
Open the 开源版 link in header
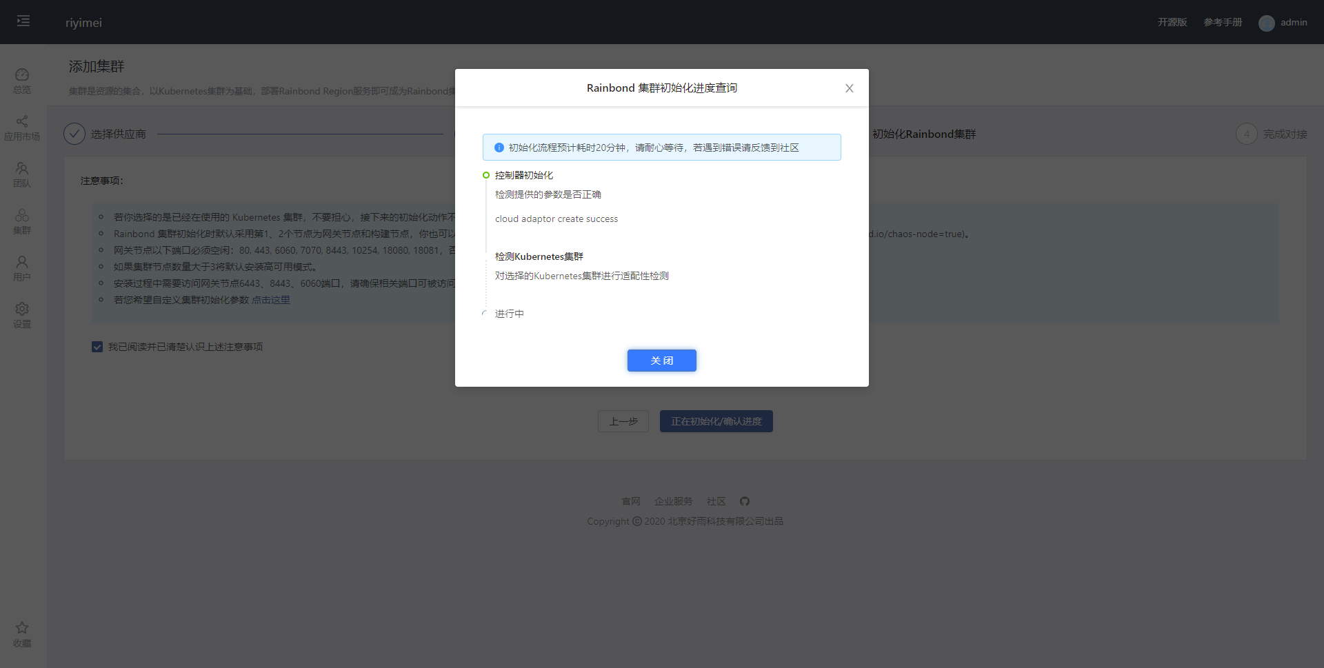[x=1172, y=23]
